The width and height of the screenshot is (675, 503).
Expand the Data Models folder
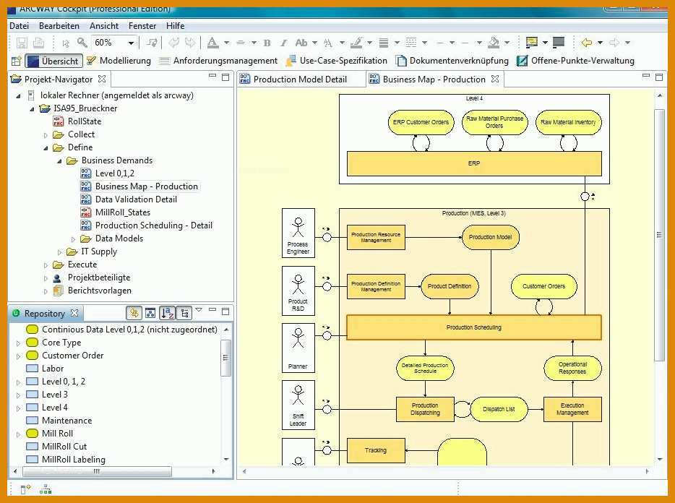73,239
